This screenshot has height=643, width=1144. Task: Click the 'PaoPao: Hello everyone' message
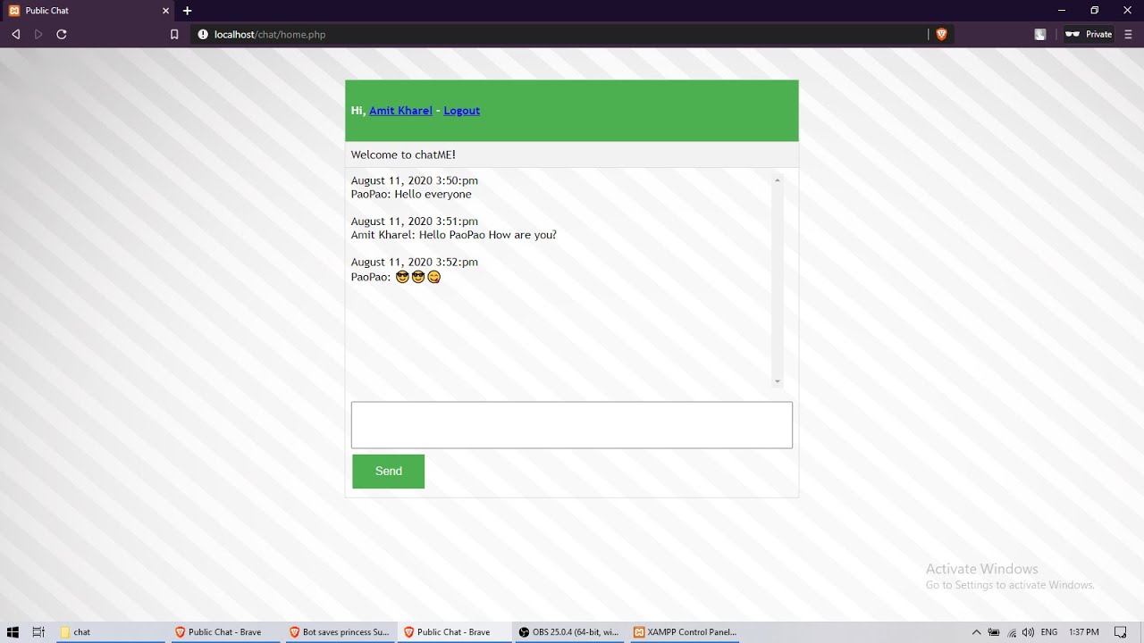[411, 195]
